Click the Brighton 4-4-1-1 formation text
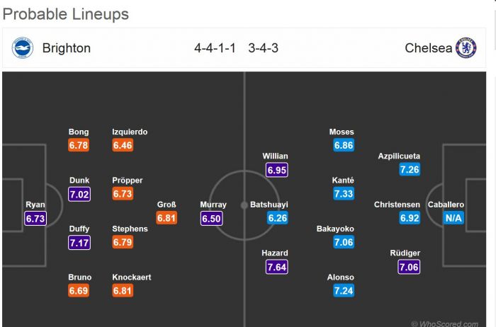The width and height of the screenshot is (496, 327). pyautogui.click(x=215, y=48)
